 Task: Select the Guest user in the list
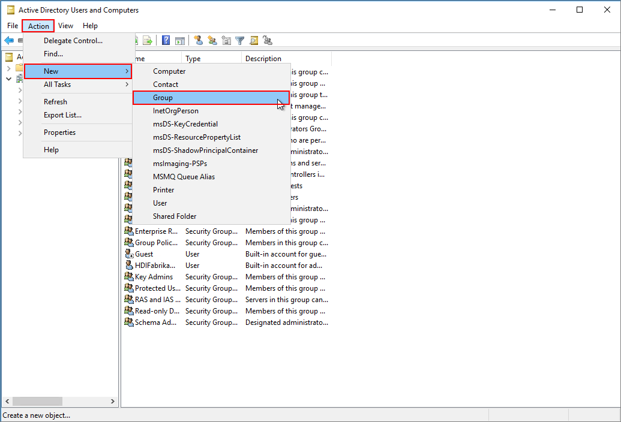point(145,254)
